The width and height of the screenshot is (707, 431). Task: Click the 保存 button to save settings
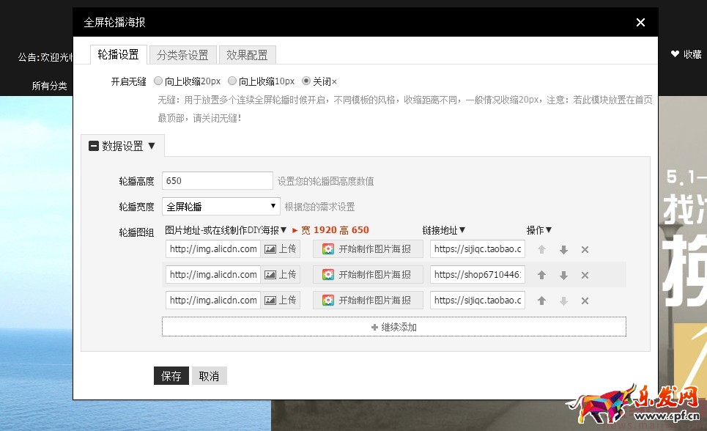tap(170, 375)
